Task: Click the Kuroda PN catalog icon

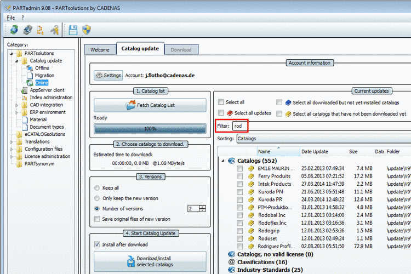Action: (251, 192)
